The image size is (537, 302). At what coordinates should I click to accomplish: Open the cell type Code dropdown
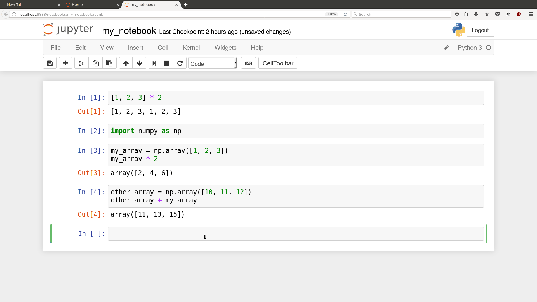pyautogui.click(x=213, y=63)
